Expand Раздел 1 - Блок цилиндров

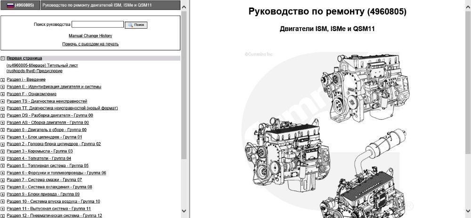tap(3, 137)
